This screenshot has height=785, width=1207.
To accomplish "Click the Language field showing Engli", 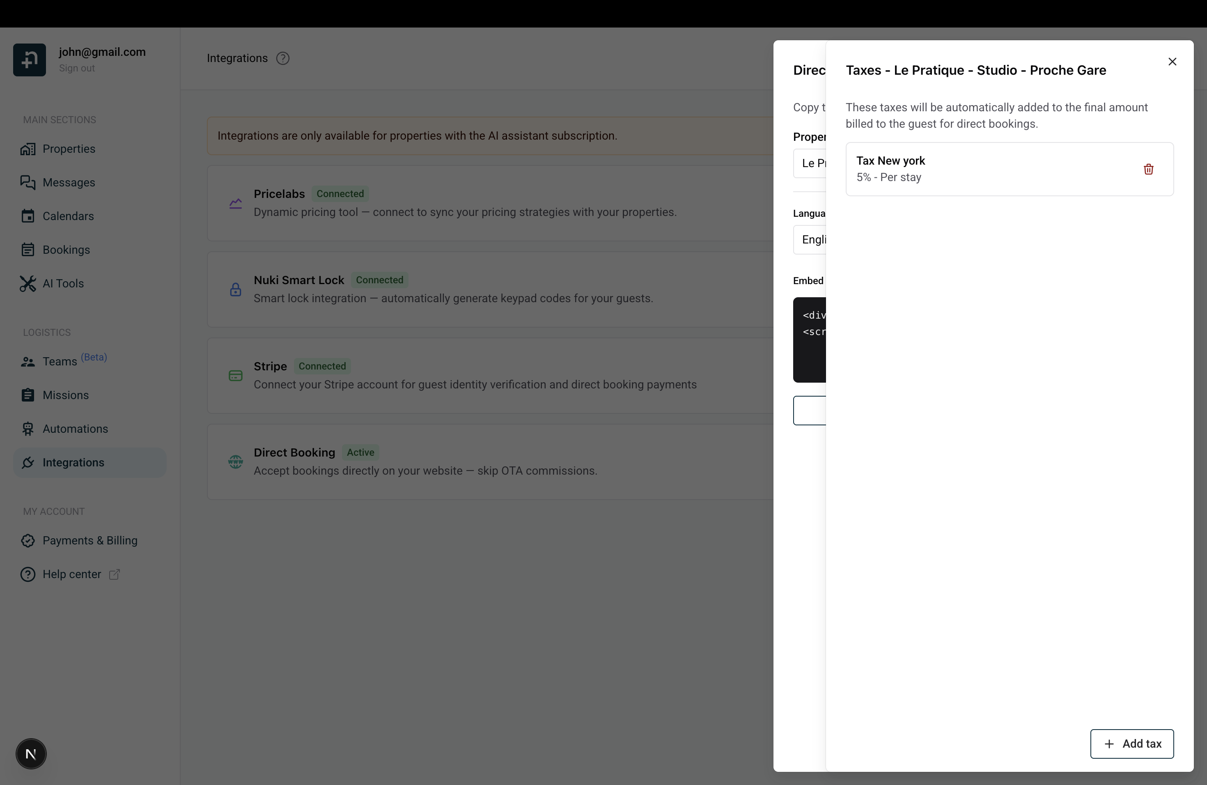I will 810,239.
